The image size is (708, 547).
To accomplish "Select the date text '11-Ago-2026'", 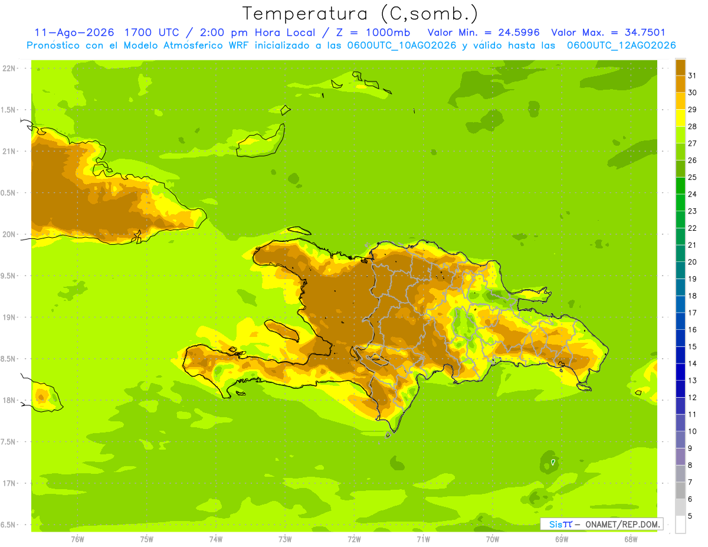I will click(74, 32).
